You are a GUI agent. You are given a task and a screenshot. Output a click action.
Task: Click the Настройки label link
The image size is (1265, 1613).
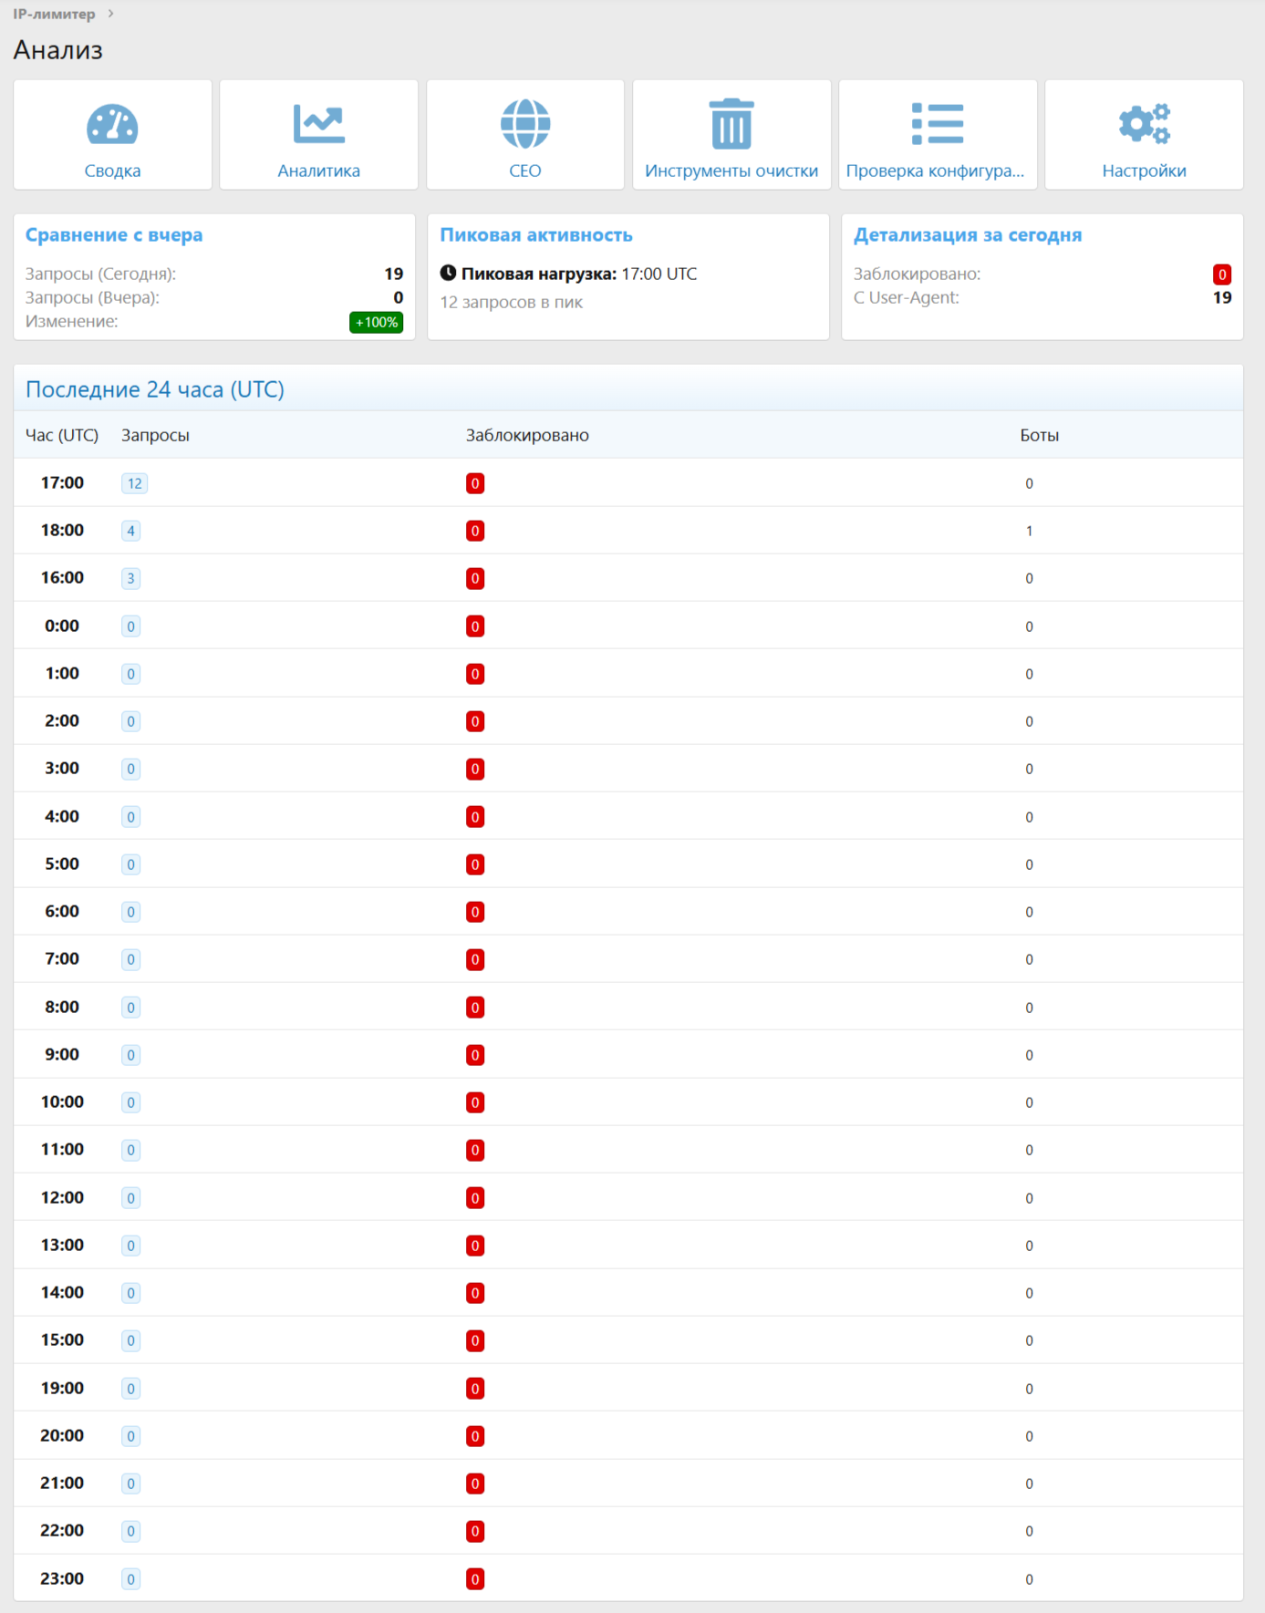(1145, 171)
